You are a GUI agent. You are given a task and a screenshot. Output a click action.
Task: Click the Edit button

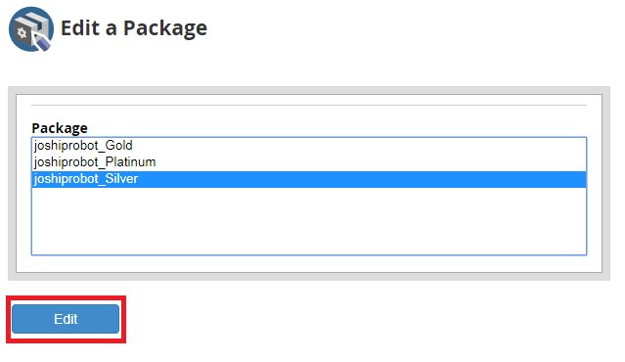pyautogui.click(x=66, y=319)
